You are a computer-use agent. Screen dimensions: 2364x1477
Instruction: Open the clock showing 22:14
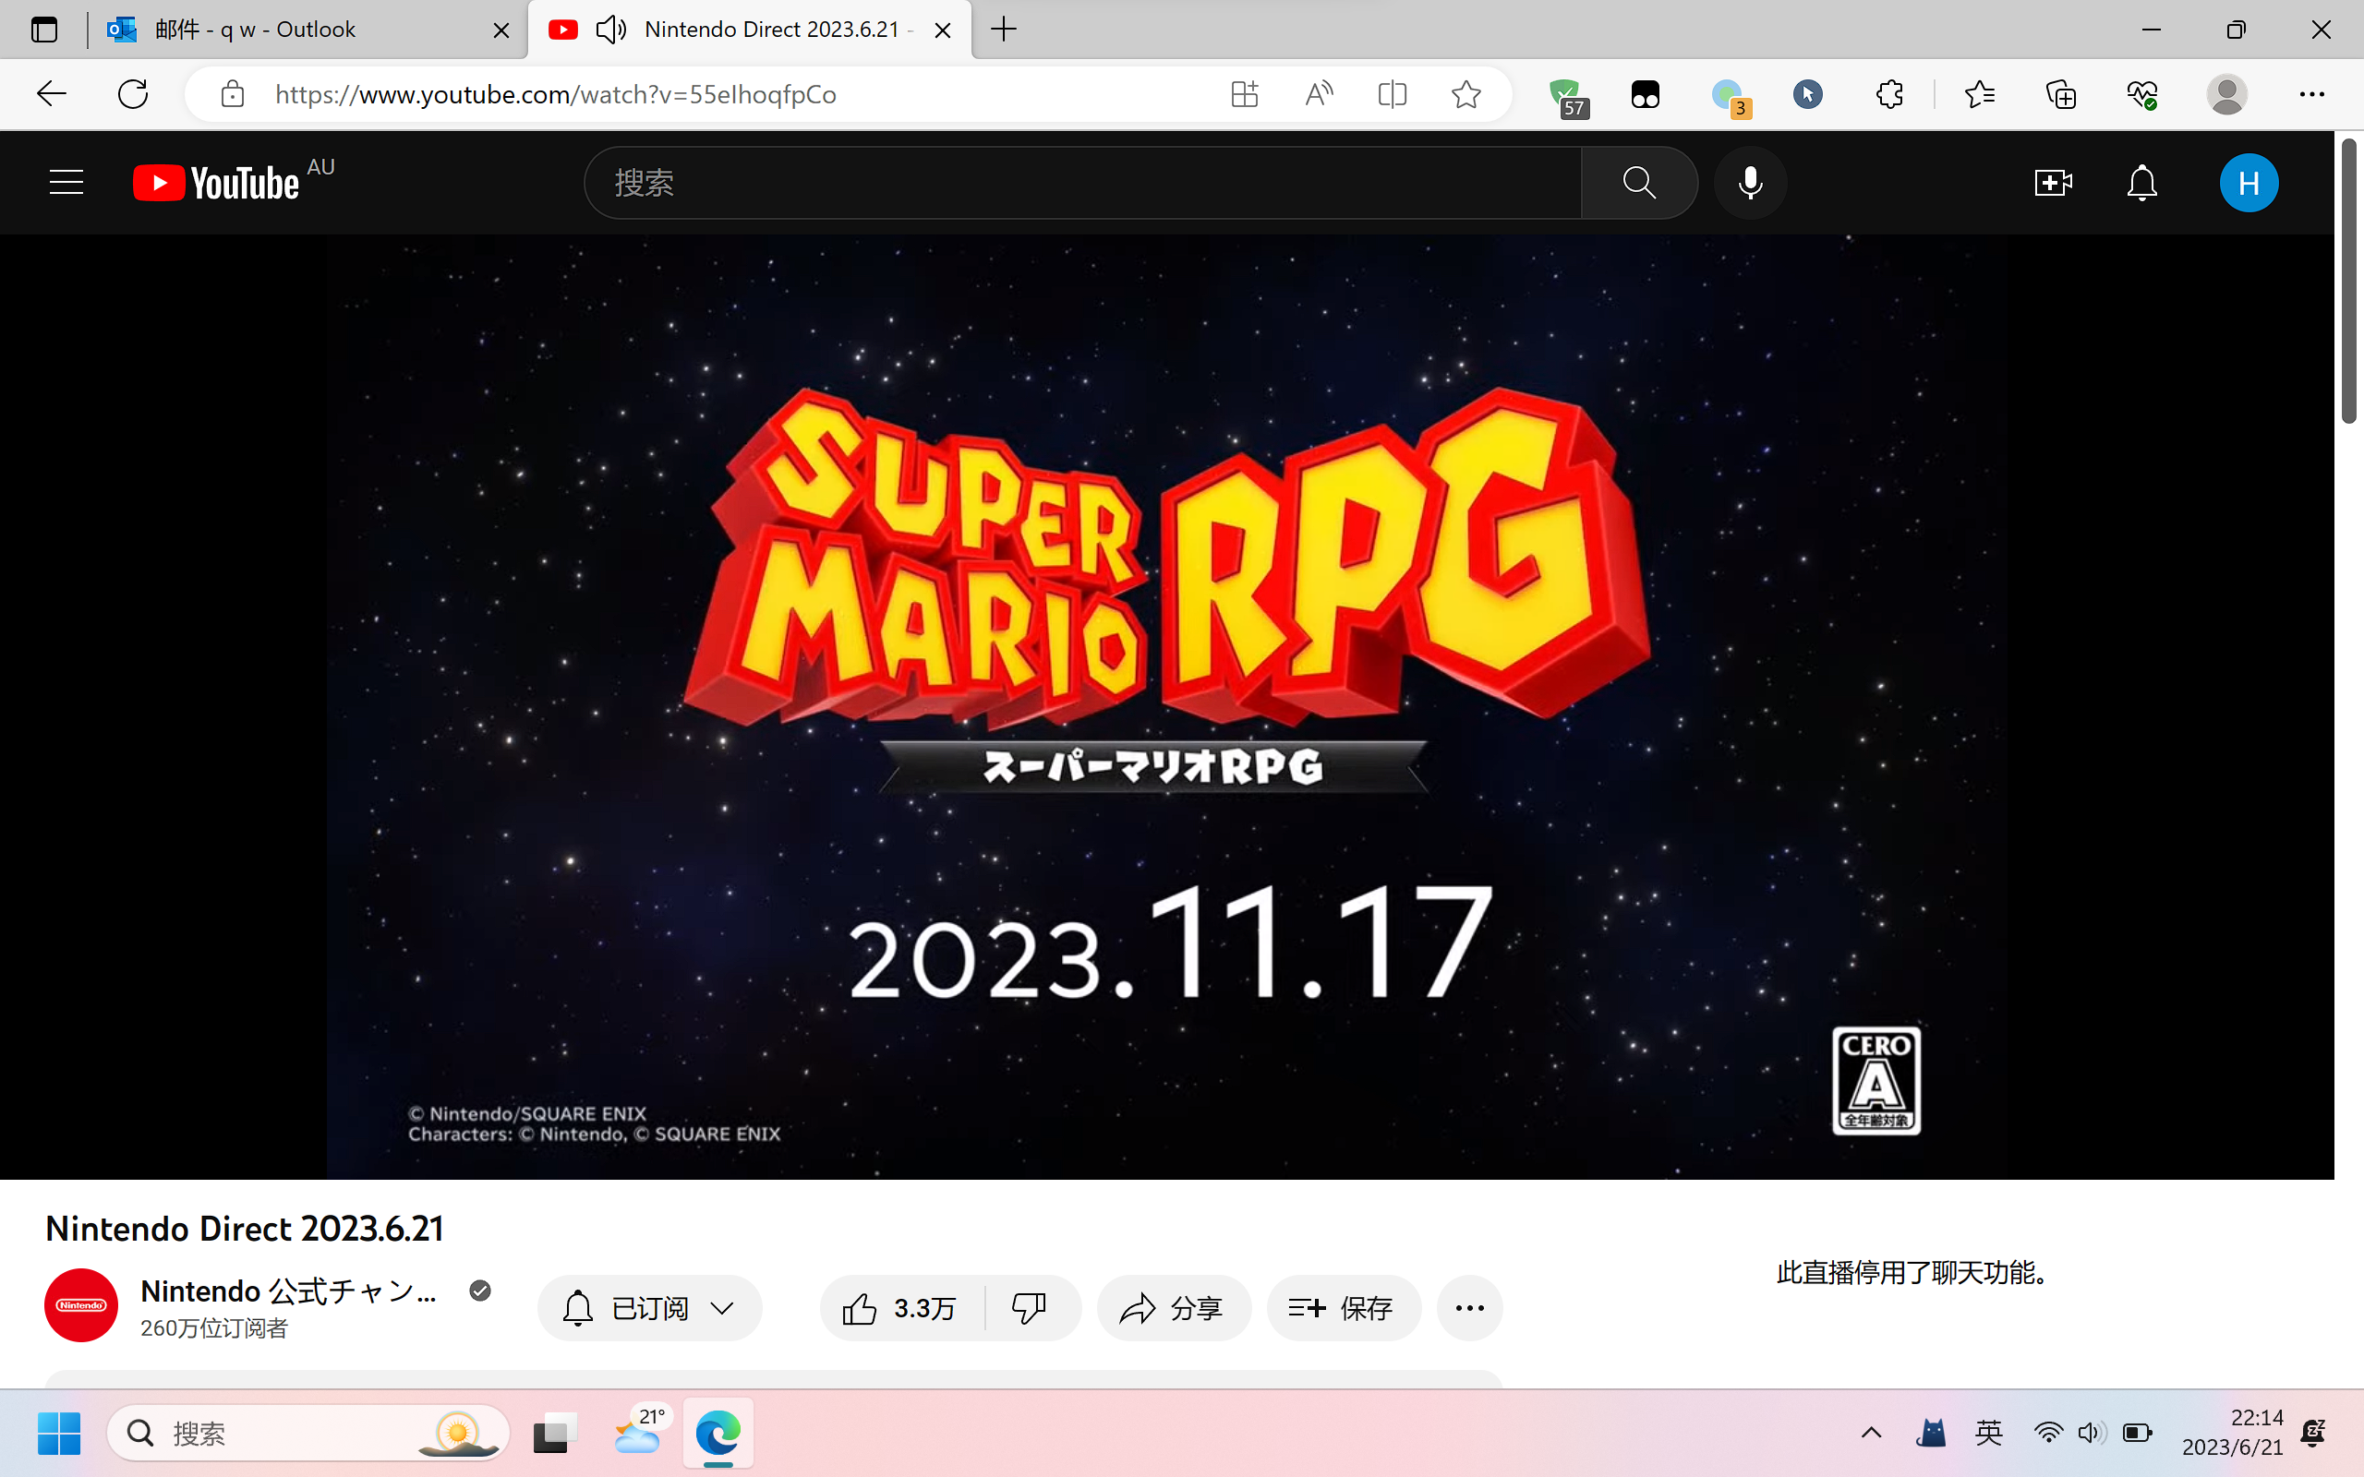pyautogui.click(x=2233, y=1433)
